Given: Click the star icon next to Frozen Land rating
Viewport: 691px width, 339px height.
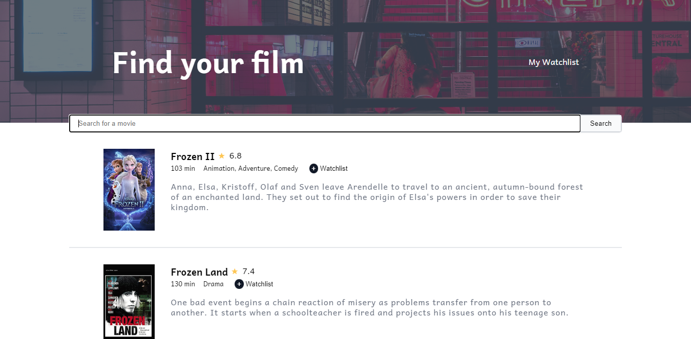Looking at the screenshot, I should (235, 272).
